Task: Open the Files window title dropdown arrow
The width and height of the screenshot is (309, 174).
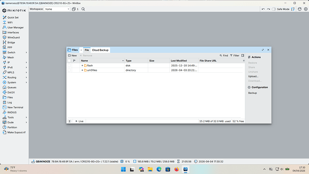Action: [x=81, y=50]
